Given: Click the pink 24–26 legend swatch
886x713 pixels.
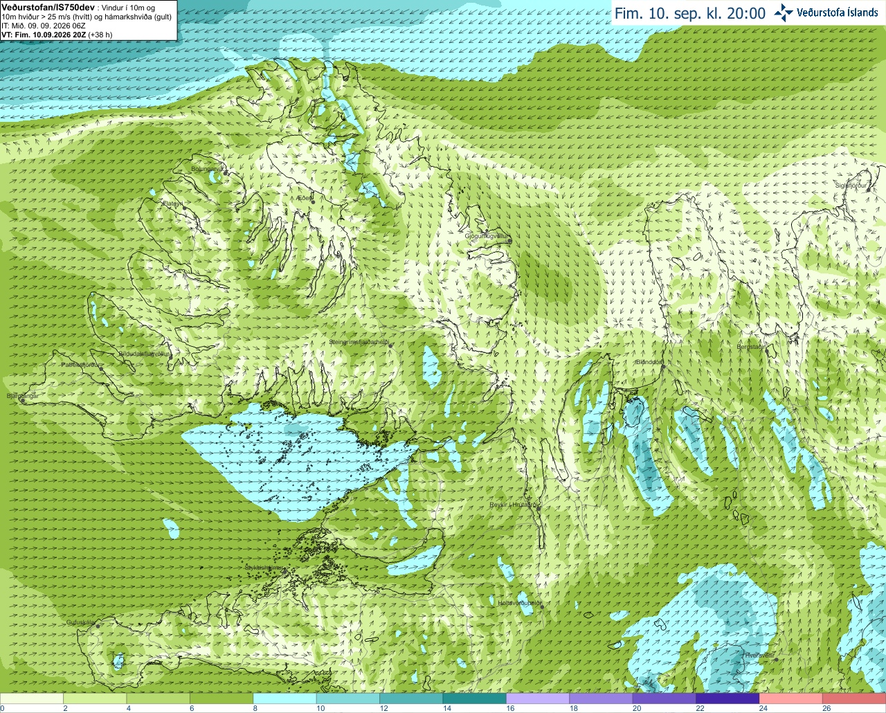Looking at the screenshot, I should coord(790,698).
